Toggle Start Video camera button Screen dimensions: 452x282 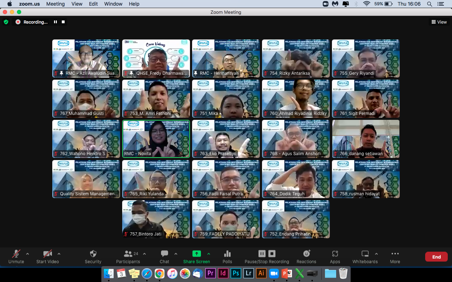click(47, 254)
